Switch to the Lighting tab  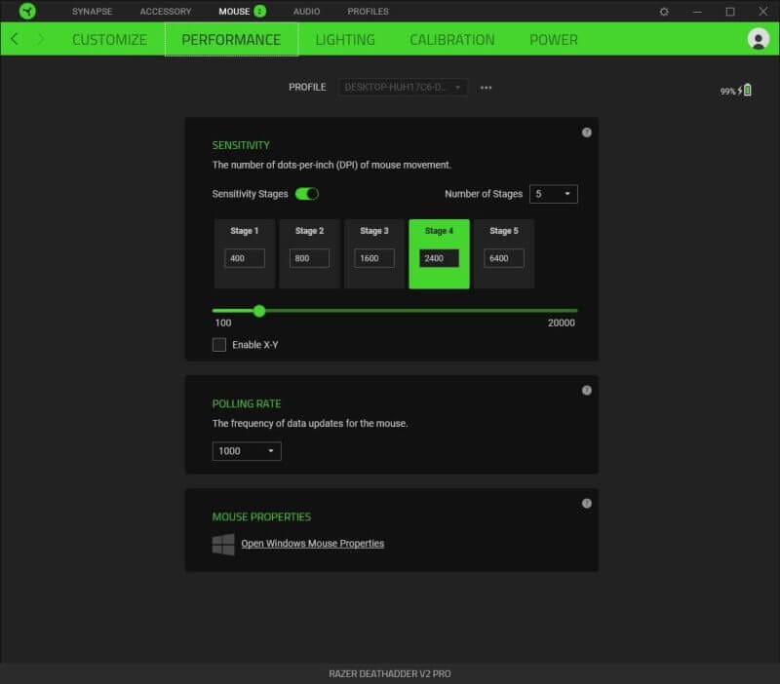tap(345, 40)
